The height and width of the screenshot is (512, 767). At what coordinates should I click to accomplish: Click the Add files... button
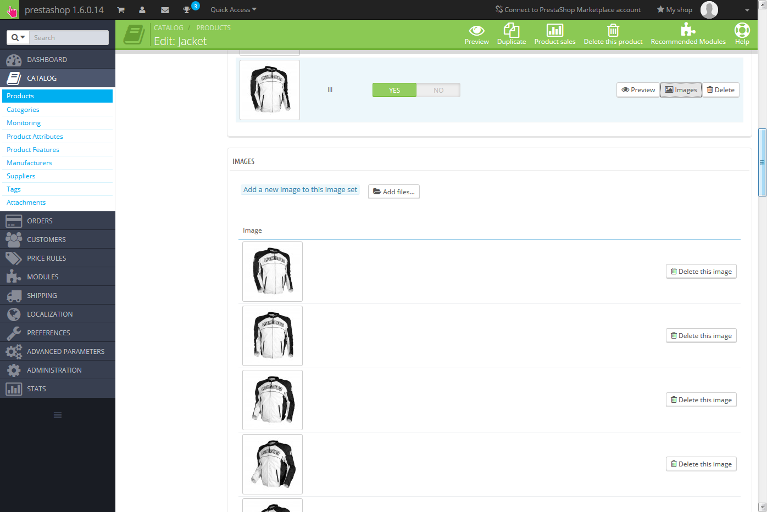point(394,192)
